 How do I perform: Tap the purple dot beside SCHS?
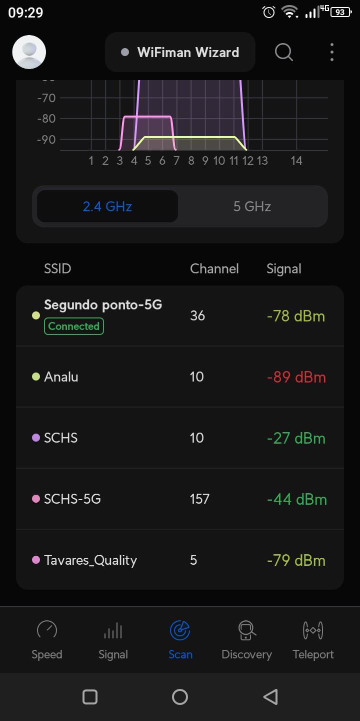[36, 438]
